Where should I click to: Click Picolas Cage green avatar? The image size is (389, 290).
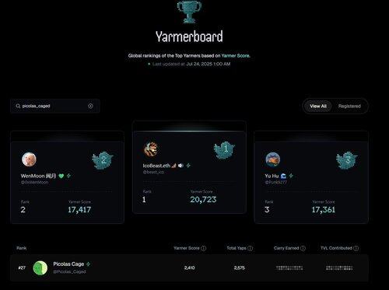click(x=40, y=268)
